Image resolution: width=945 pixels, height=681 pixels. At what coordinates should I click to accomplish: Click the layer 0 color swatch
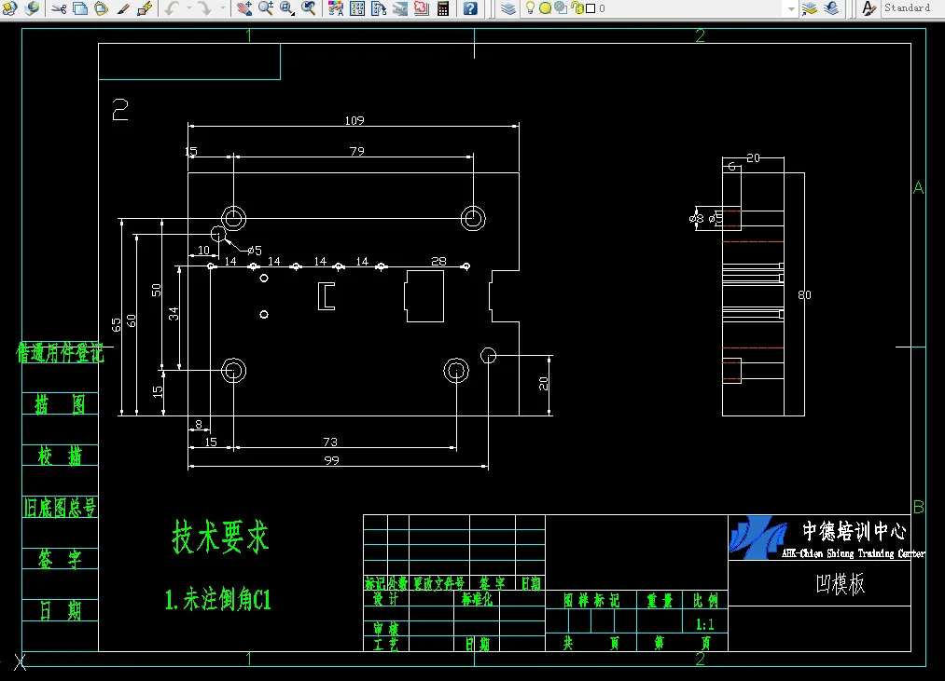[x=591, y=8]
